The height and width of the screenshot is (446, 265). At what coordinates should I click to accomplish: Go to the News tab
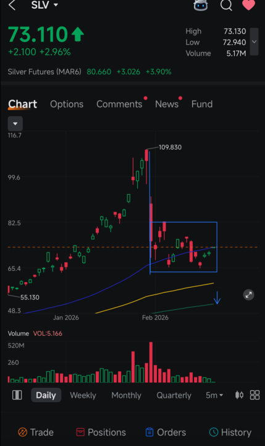[x=167, y=104]
